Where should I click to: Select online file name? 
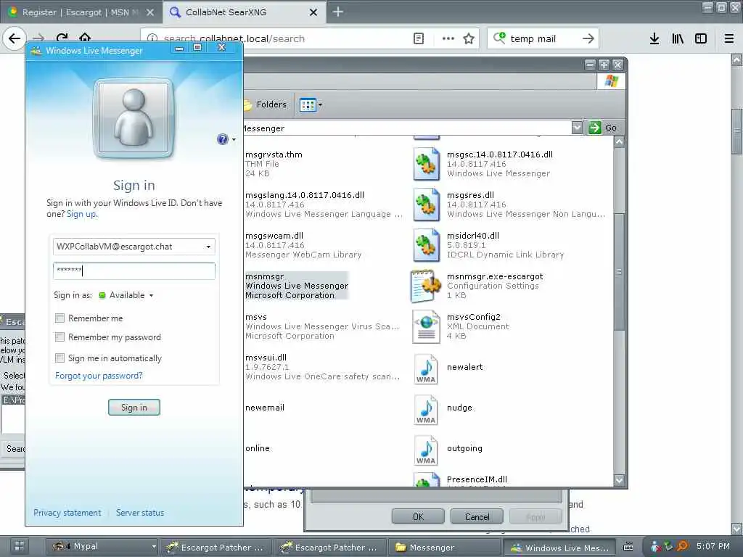(258, 448)
